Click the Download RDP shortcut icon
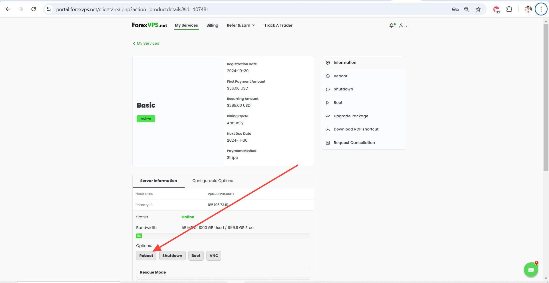The image size is (549, 283). pos(328,129)
